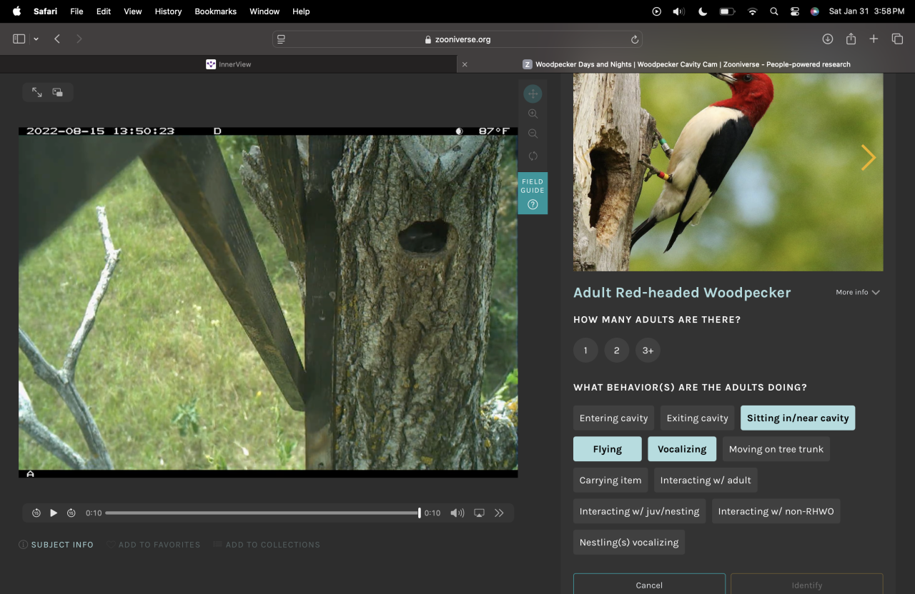Open the Bookmarks menu
Image resolution: width=915 pixels, height=594 pixels.
[215, 11]
